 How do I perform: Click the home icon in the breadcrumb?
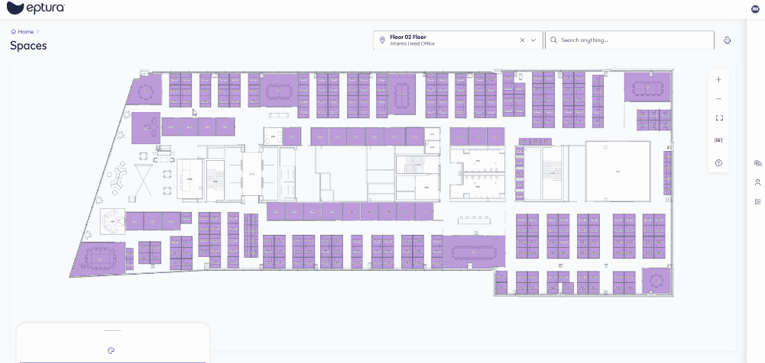(x=13, y=31)
